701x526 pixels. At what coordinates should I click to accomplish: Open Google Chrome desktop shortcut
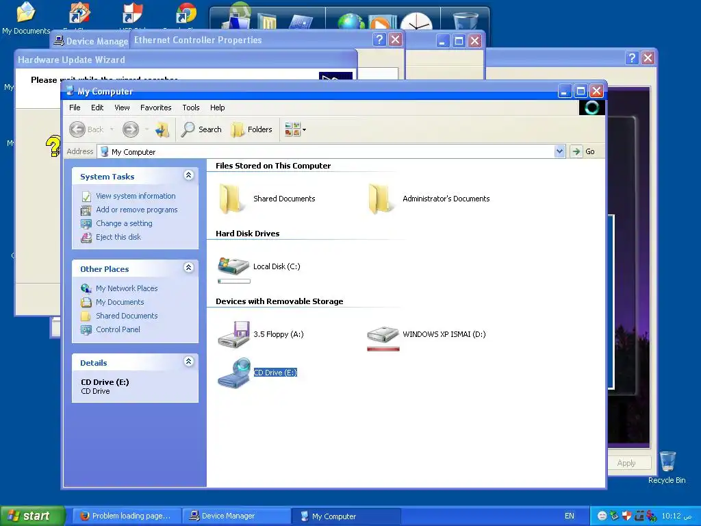pos(186,14)
